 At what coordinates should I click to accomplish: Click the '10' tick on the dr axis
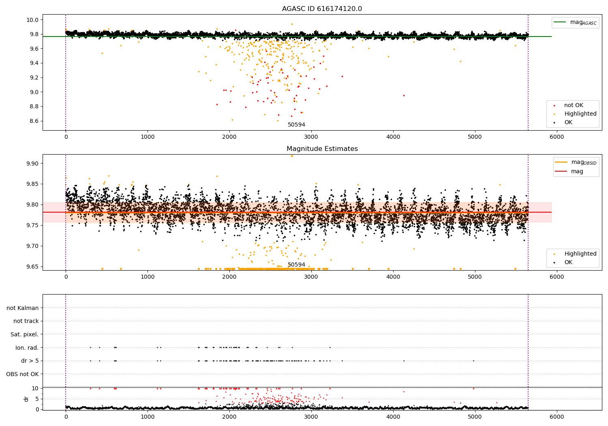tap(35, 388)
